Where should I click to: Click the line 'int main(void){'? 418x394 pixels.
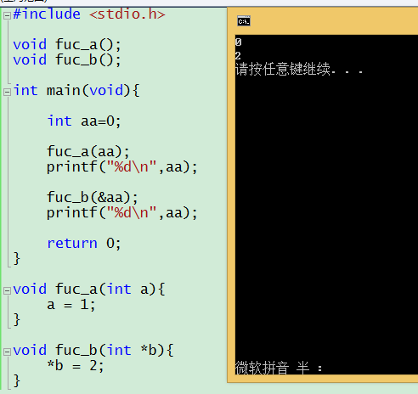(x=76, y=91)
